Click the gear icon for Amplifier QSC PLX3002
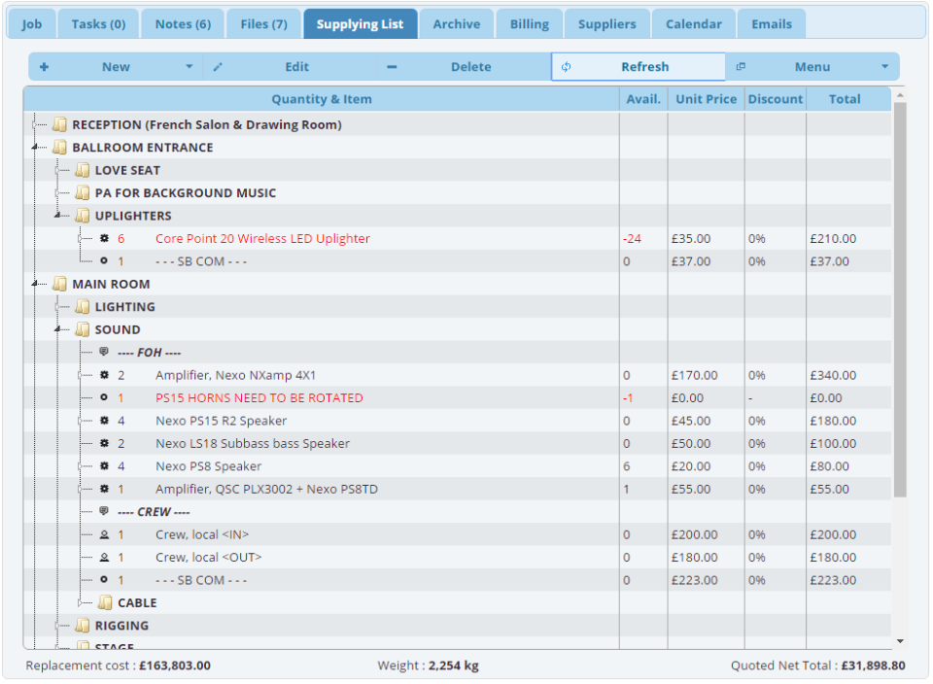Viewport: 933px width, 684px height. pyautogui.click(x=104, y=489)
